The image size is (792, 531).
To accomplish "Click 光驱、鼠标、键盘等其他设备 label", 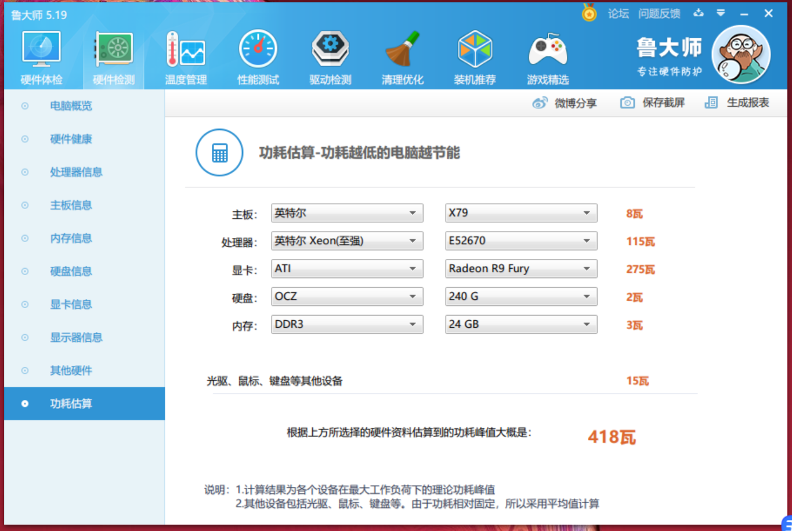I will pos(274,381).
